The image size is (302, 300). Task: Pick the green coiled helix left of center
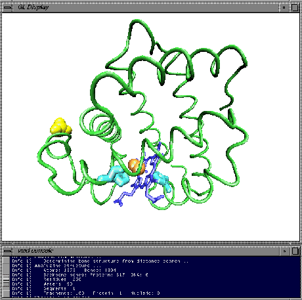coord(100,125)
